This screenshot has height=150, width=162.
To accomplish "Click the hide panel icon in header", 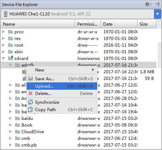I will point(157,5).
